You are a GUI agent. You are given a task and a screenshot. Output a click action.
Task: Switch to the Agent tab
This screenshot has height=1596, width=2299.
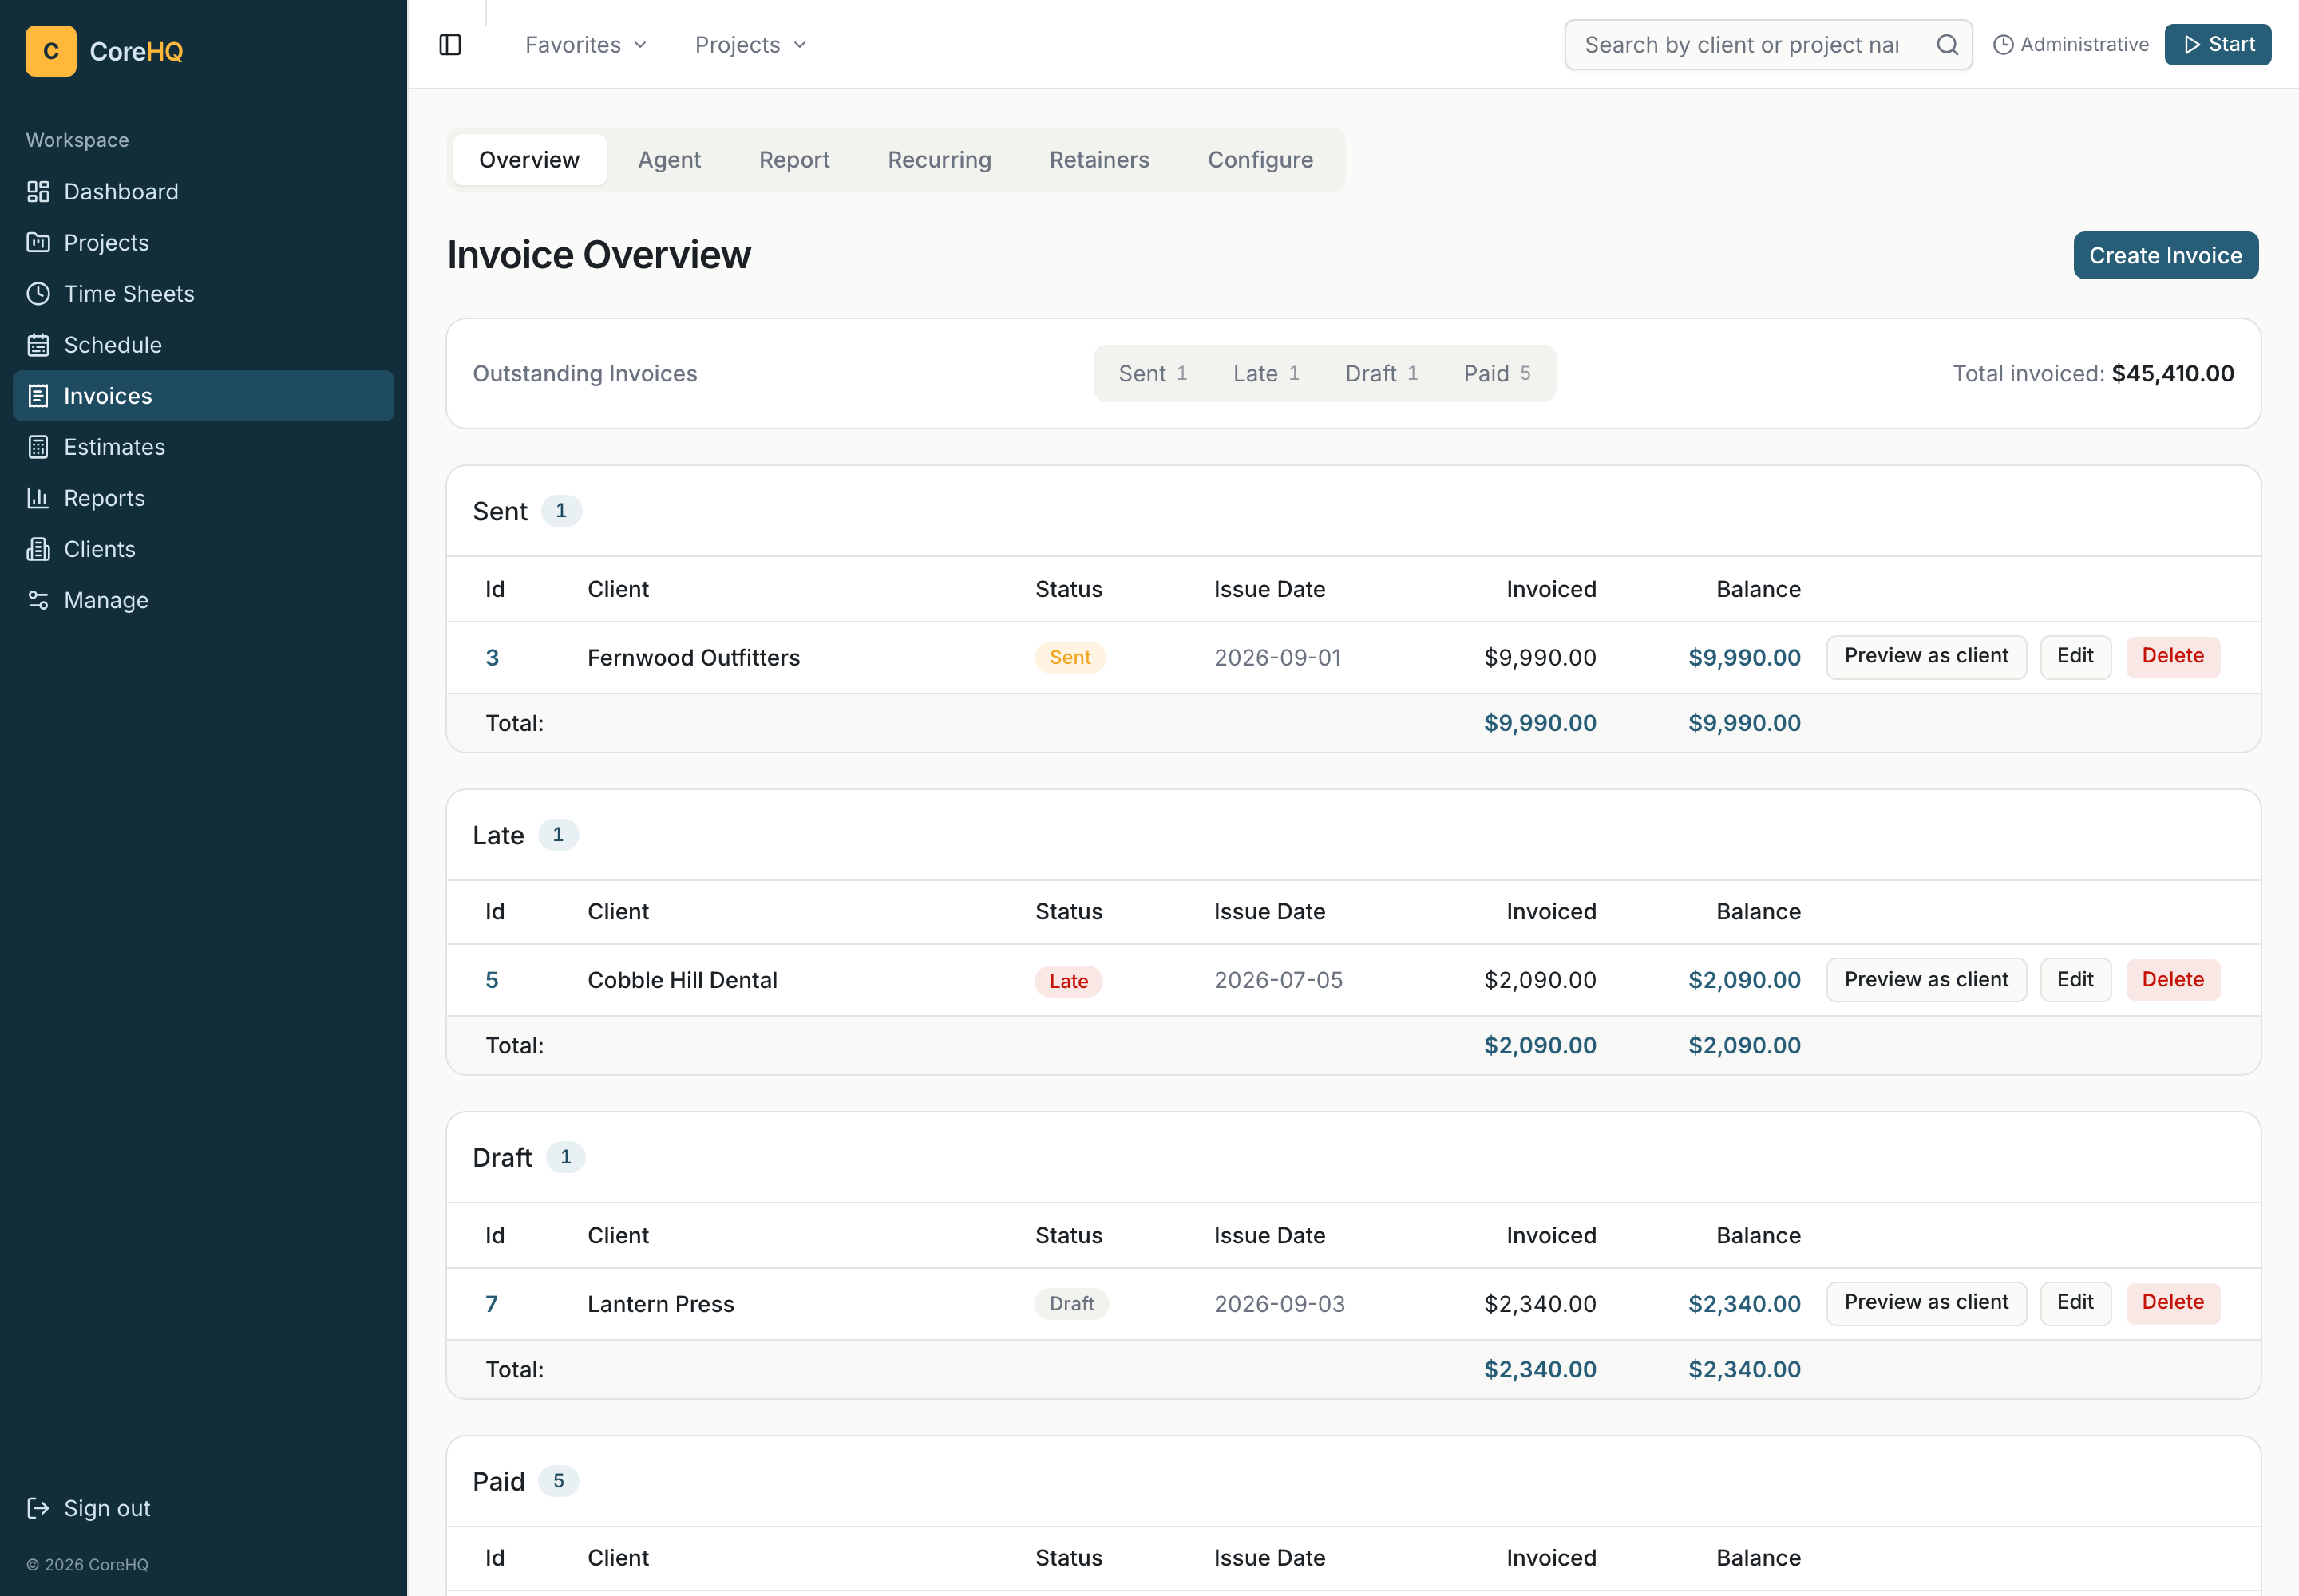[669, 160]
